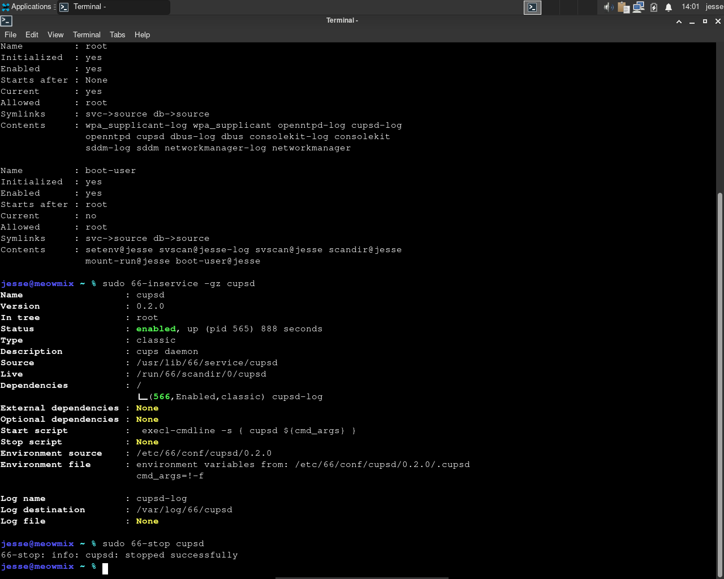Click the "cups daemon" description value
Image resolution: width=724 pixels, height=579 pixels.
coord(167,352)
